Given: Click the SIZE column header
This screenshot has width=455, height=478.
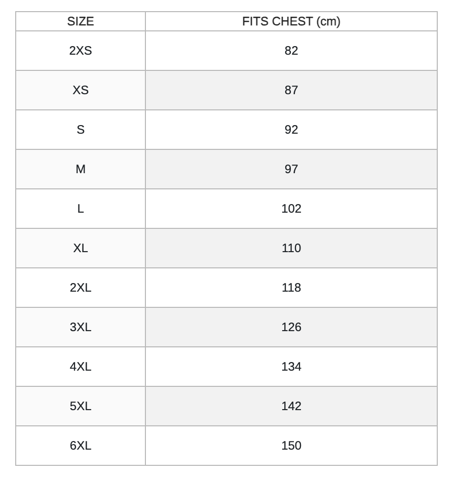Looking at the screenshot, I should coord(81,21).
